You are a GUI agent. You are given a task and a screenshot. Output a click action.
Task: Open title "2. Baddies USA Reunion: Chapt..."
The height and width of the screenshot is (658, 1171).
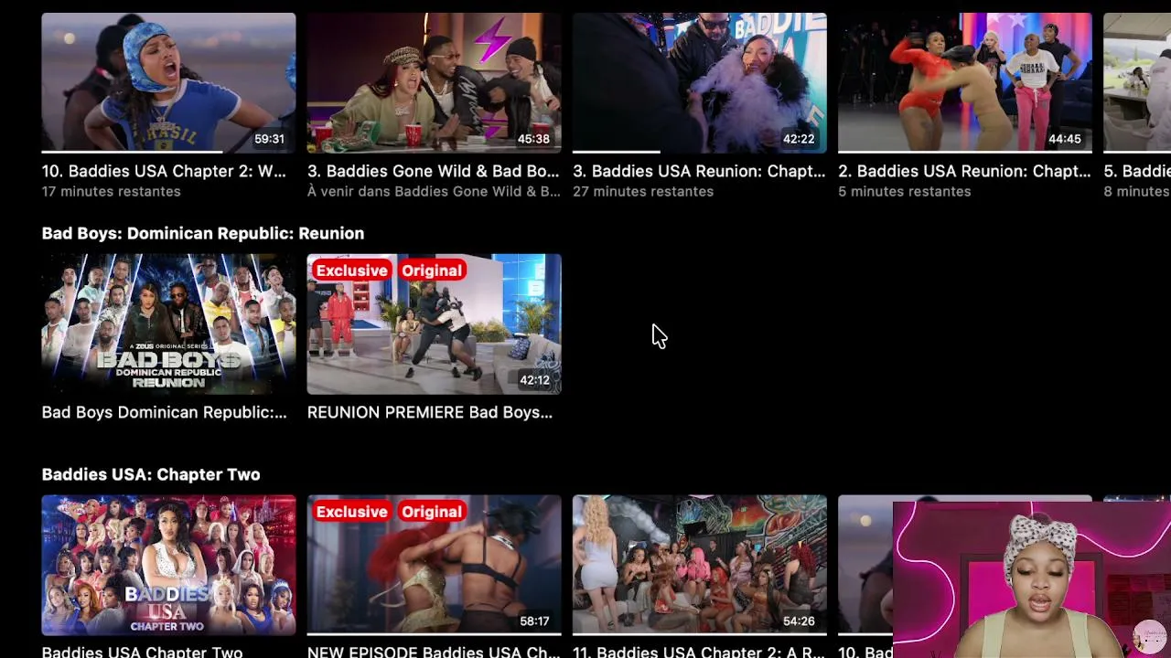click(964, 171)
